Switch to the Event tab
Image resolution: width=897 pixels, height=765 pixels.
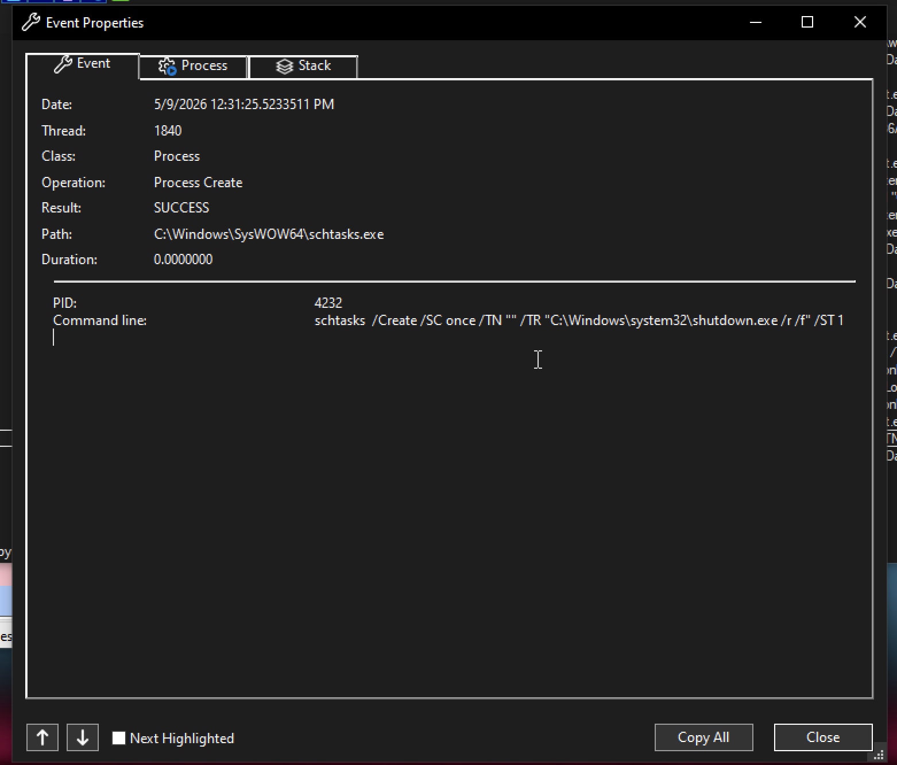[83, 65]
